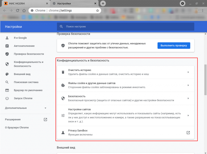
Task: Click the Privacy Sandbox flask icon
Action: coord(63,133)
